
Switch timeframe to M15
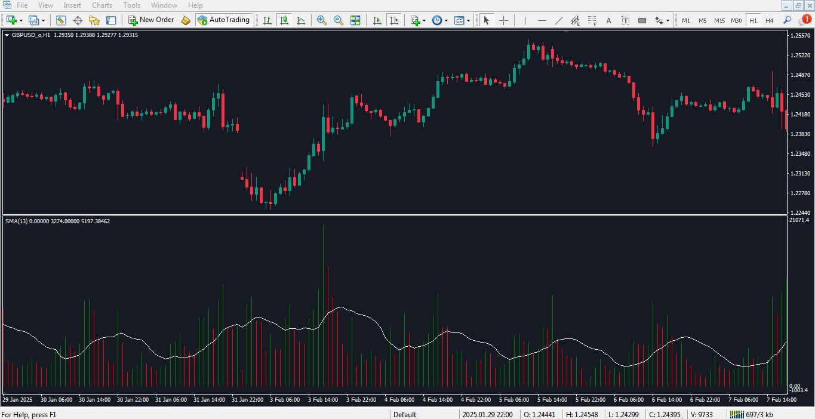719,20
